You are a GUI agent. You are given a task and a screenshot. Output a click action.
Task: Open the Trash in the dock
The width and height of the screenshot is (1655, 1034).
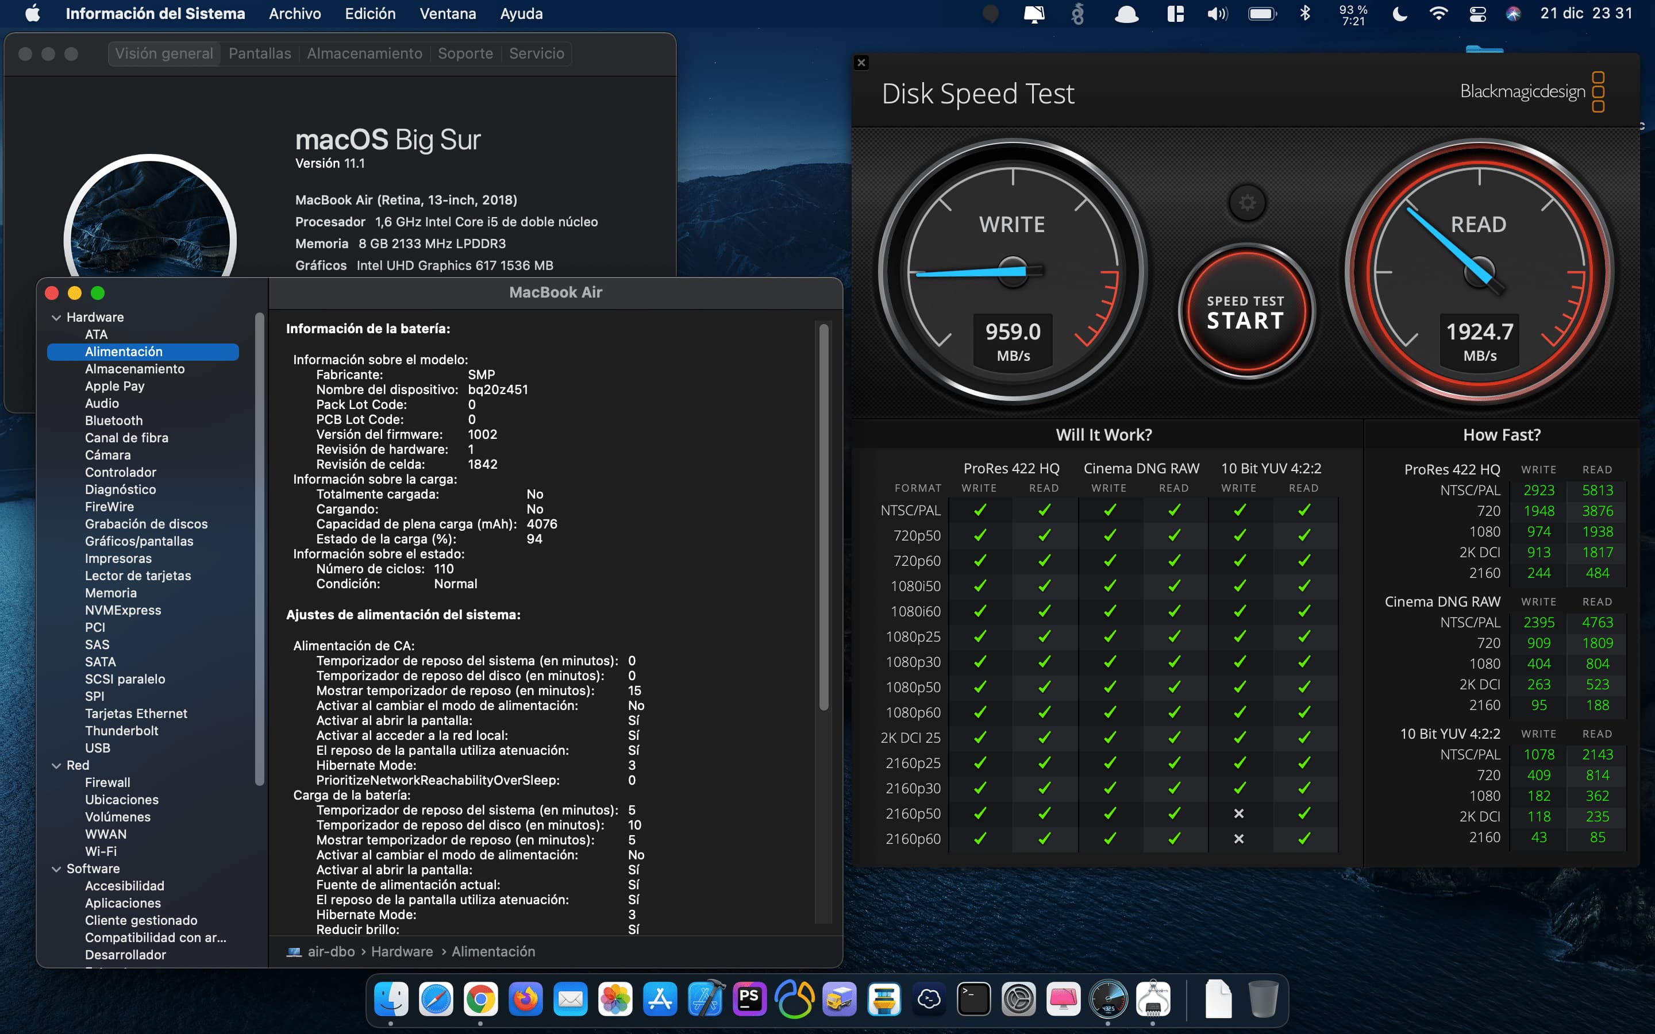point(1263,999)
